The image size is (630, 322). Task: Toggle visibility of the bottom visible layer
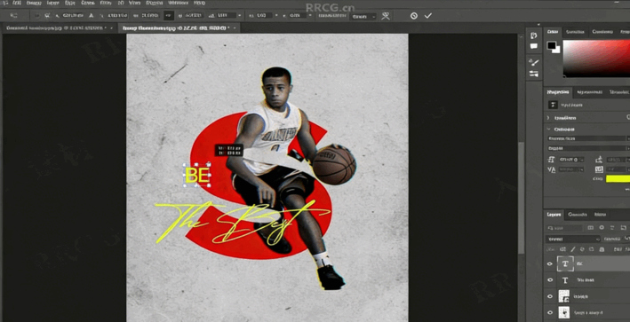[x=550, y=312]
